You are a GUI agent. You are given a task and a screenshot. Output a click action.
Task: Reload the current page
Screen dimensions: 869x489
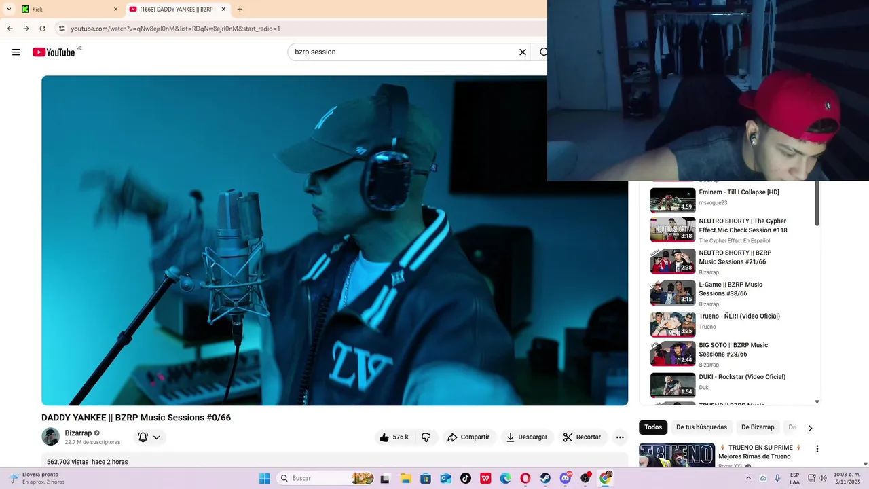(43, 29)
